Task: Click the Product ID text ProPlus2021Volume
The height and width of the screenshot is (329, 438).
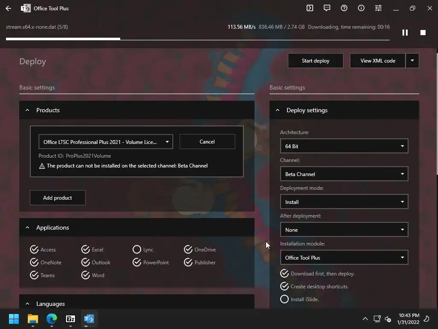Action: click(x=88, y=156)
